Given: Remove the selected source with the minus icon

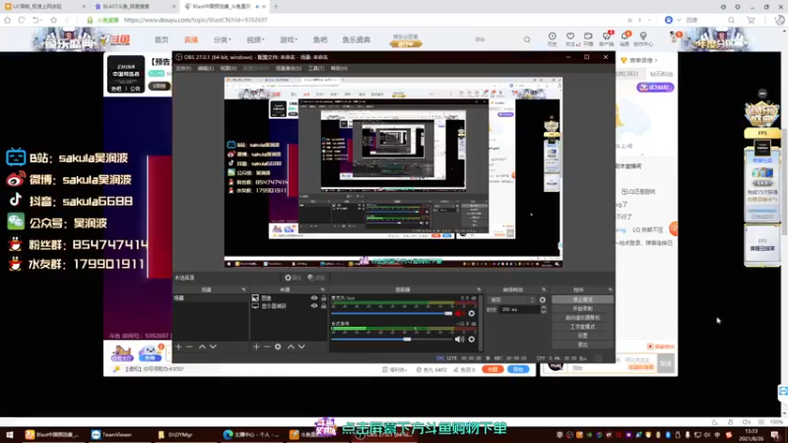Looking at the screenshot, I should coord(267,347).
